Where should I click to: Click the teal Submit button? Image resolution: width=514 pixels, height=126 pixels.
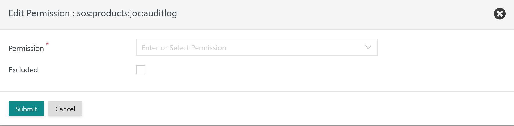(26, 109)
